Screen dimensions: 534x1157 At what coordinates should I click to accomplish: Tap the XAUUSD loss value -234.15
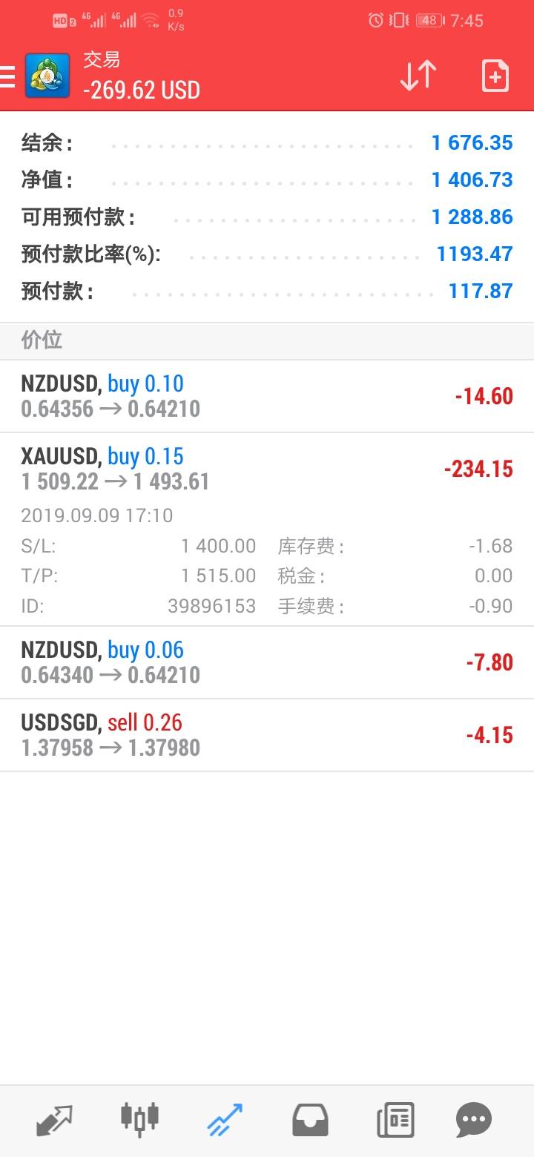tap(478, 469)
